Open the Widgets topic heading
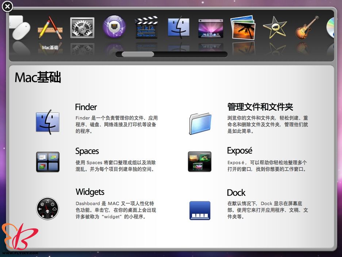This screenshot has height=257, width=342. coord(90,192)
